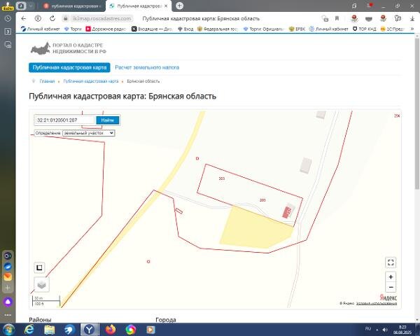420x336 pixels.
Task: Go back with the browser back arrow
Action: [24, 18]
